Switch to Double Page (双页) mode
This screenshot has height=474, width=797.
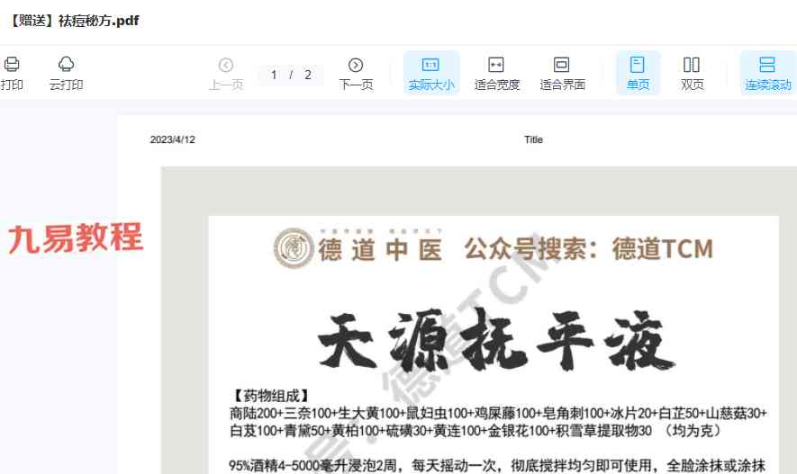pos(692,74)
